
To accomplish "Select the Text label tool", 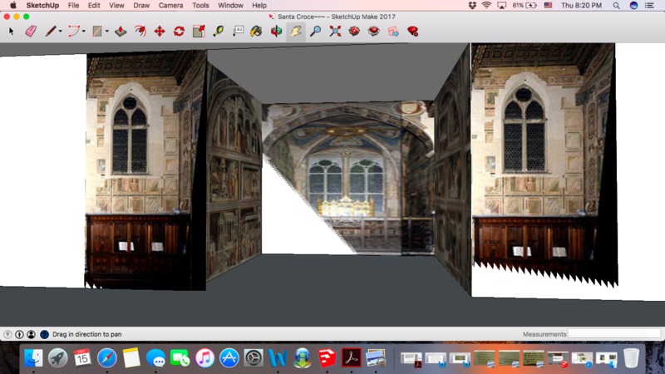I will (238, 32).
